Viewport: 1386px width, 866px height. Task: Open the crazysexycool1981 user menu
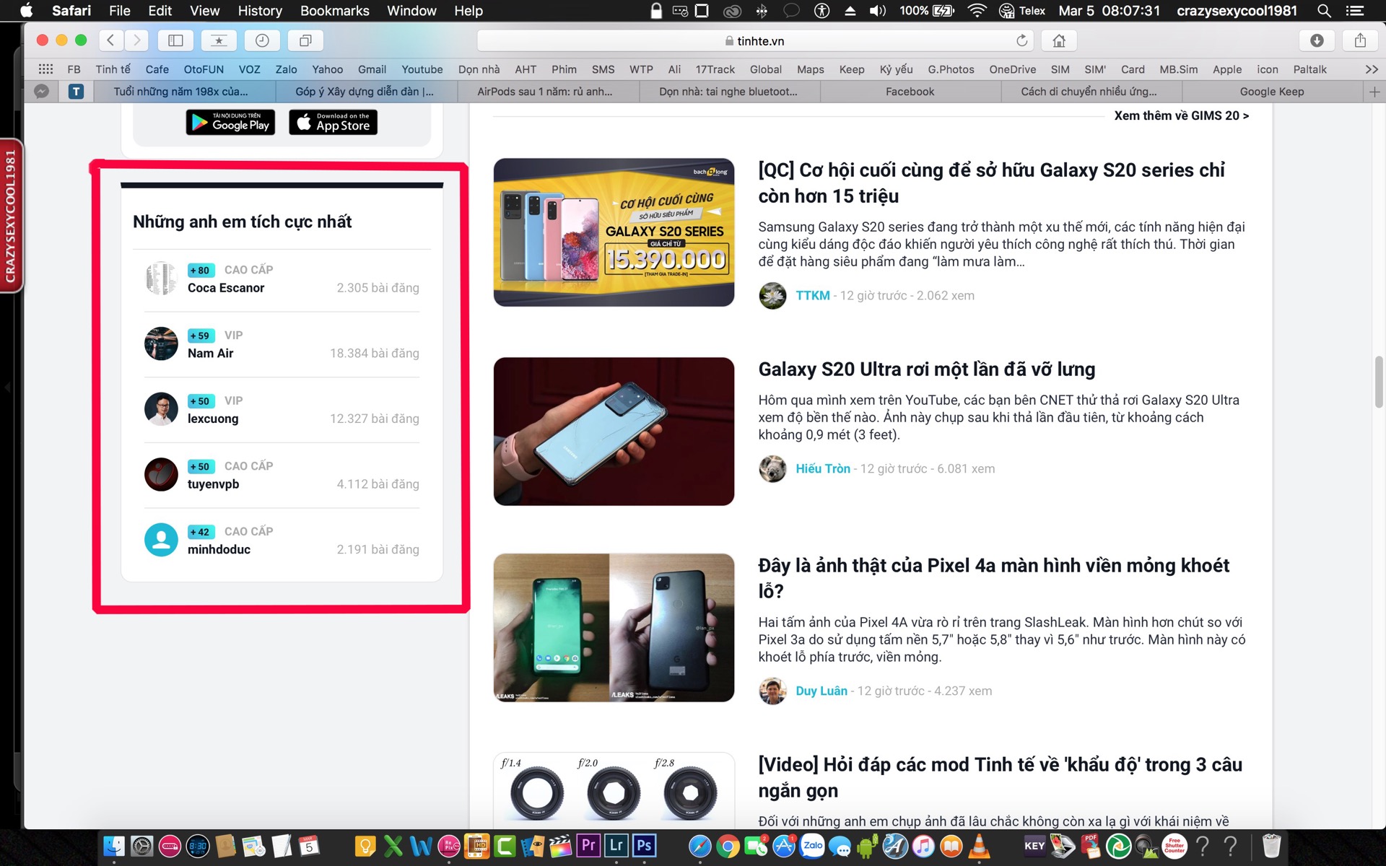coord(1237,11)
